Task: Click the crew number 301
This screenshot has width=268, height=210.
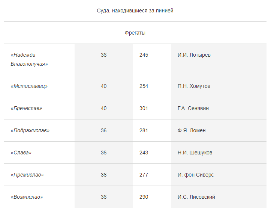Action: tap(144, 108)
